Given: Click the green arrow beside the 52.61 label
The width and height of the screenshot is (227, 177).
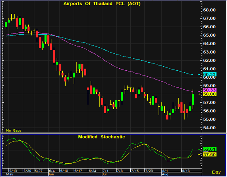Looking at the screenshot, I should (x=199, y=149).
